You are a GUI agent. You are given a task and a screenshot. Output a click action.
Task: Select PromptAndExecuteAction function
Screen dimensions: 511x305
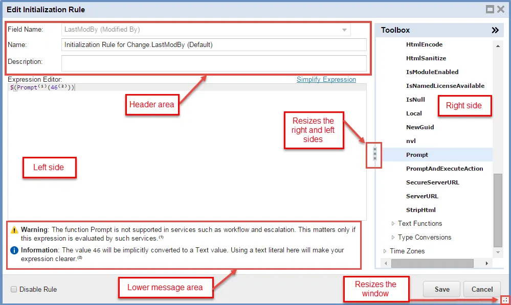(445, 169)
